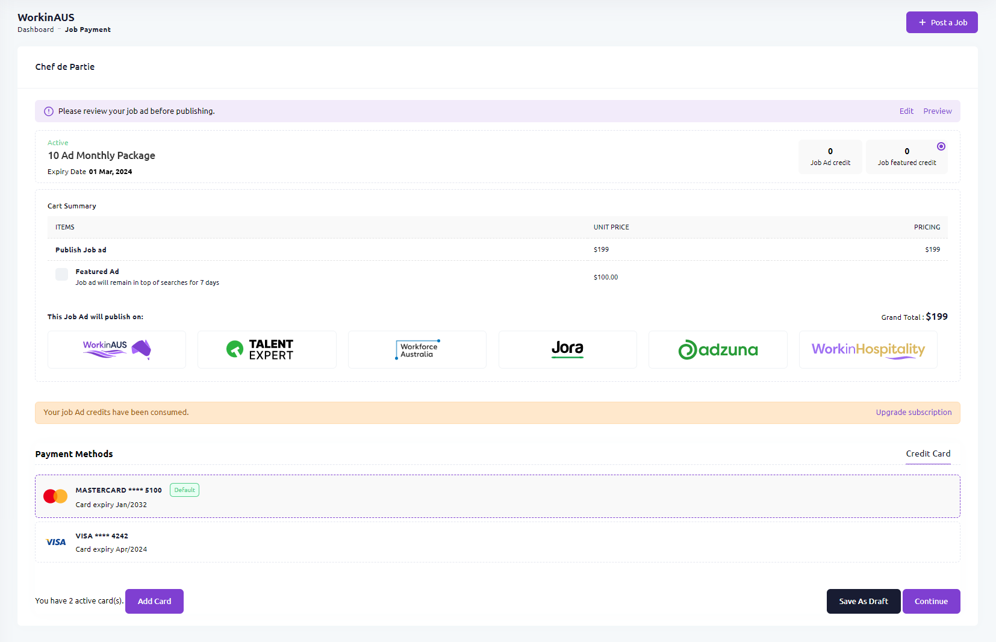Select the Mastercard ending 5100
The image size is (996, 642).
(497, 496)
